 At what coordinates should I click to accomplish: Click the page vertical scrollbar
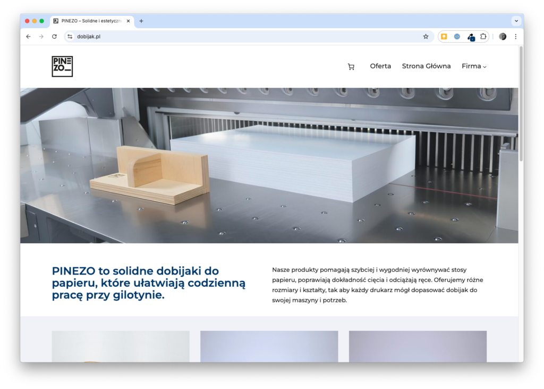pos(521,106)
